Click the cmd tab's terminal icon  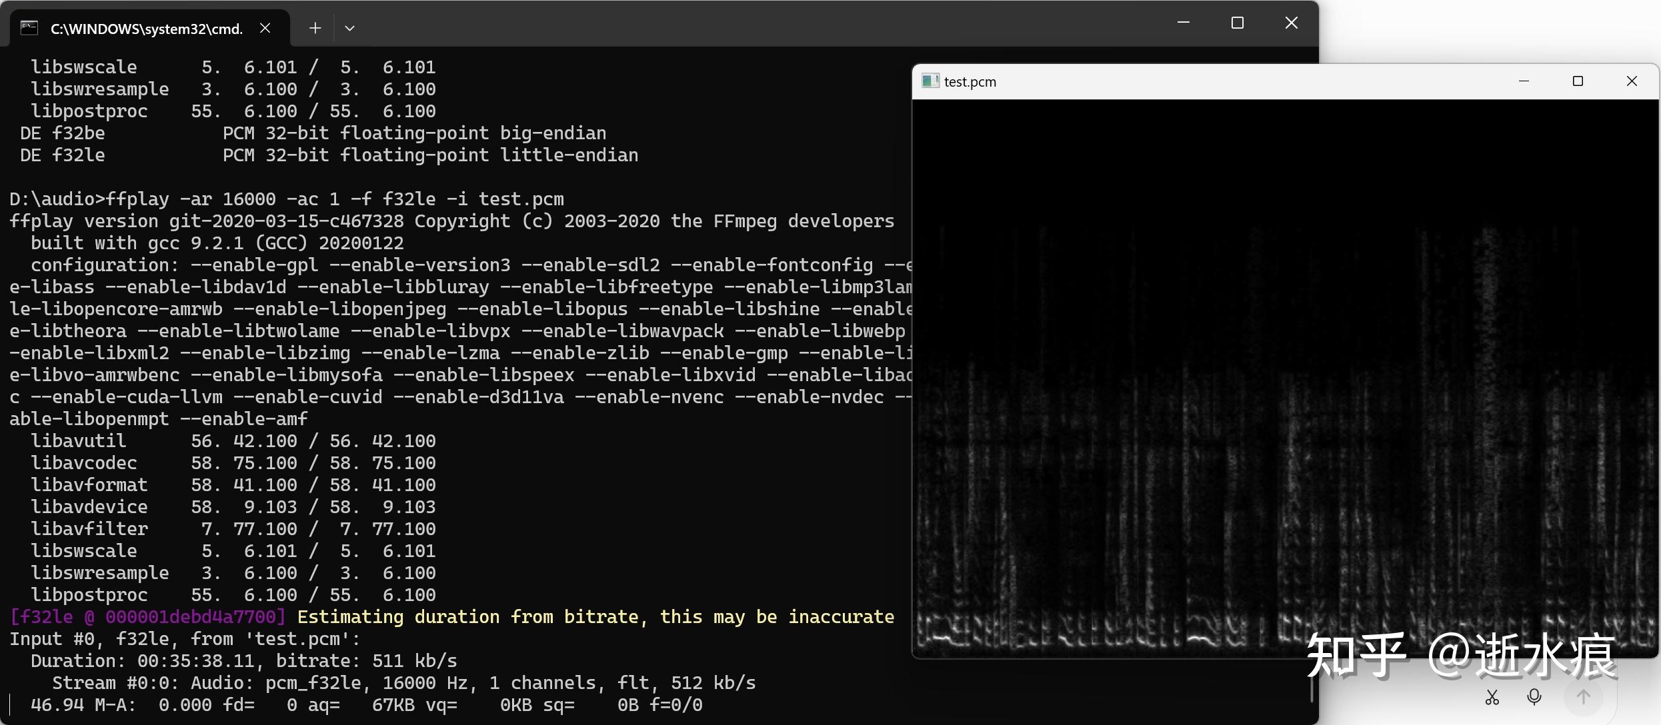point(29,28)
